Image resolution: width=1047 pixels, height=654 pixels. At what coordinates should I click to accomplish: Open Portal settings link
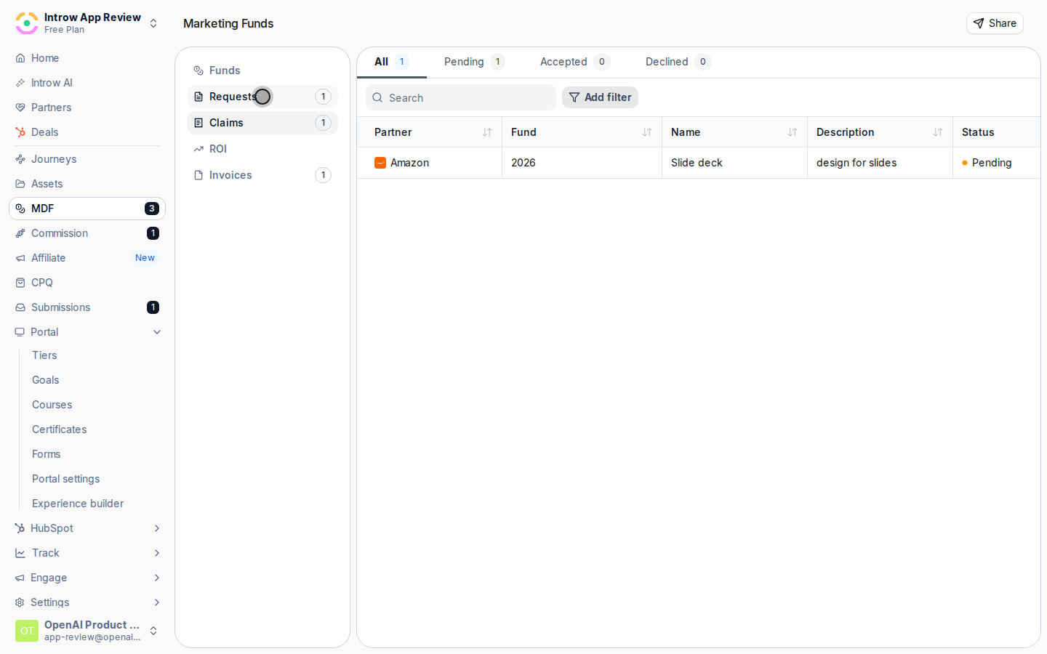pyautogui.click(x=66, y=479)
